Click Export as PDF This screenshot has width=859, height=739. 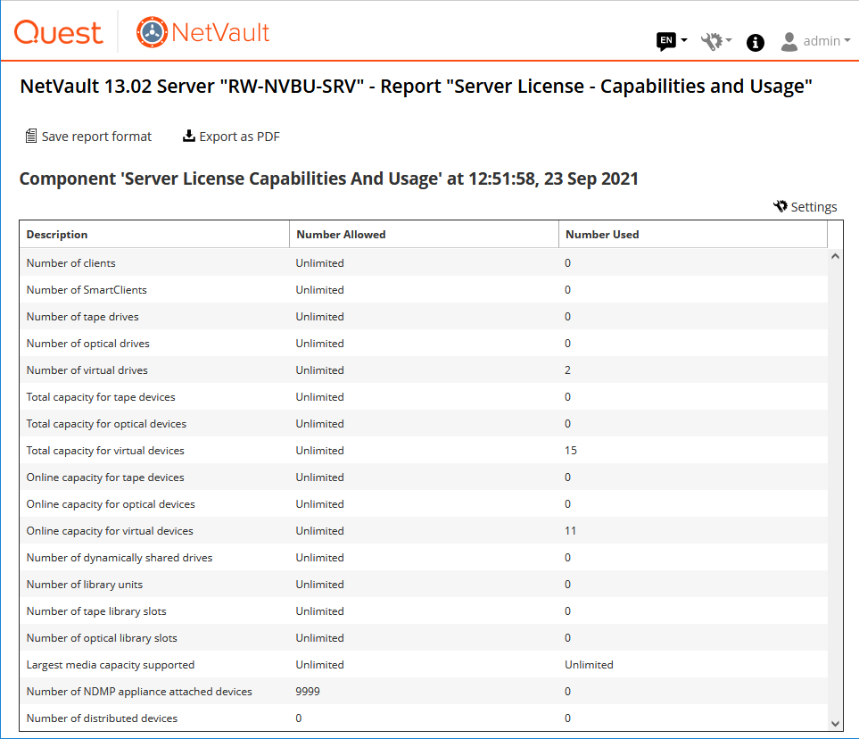coord(231,137)
